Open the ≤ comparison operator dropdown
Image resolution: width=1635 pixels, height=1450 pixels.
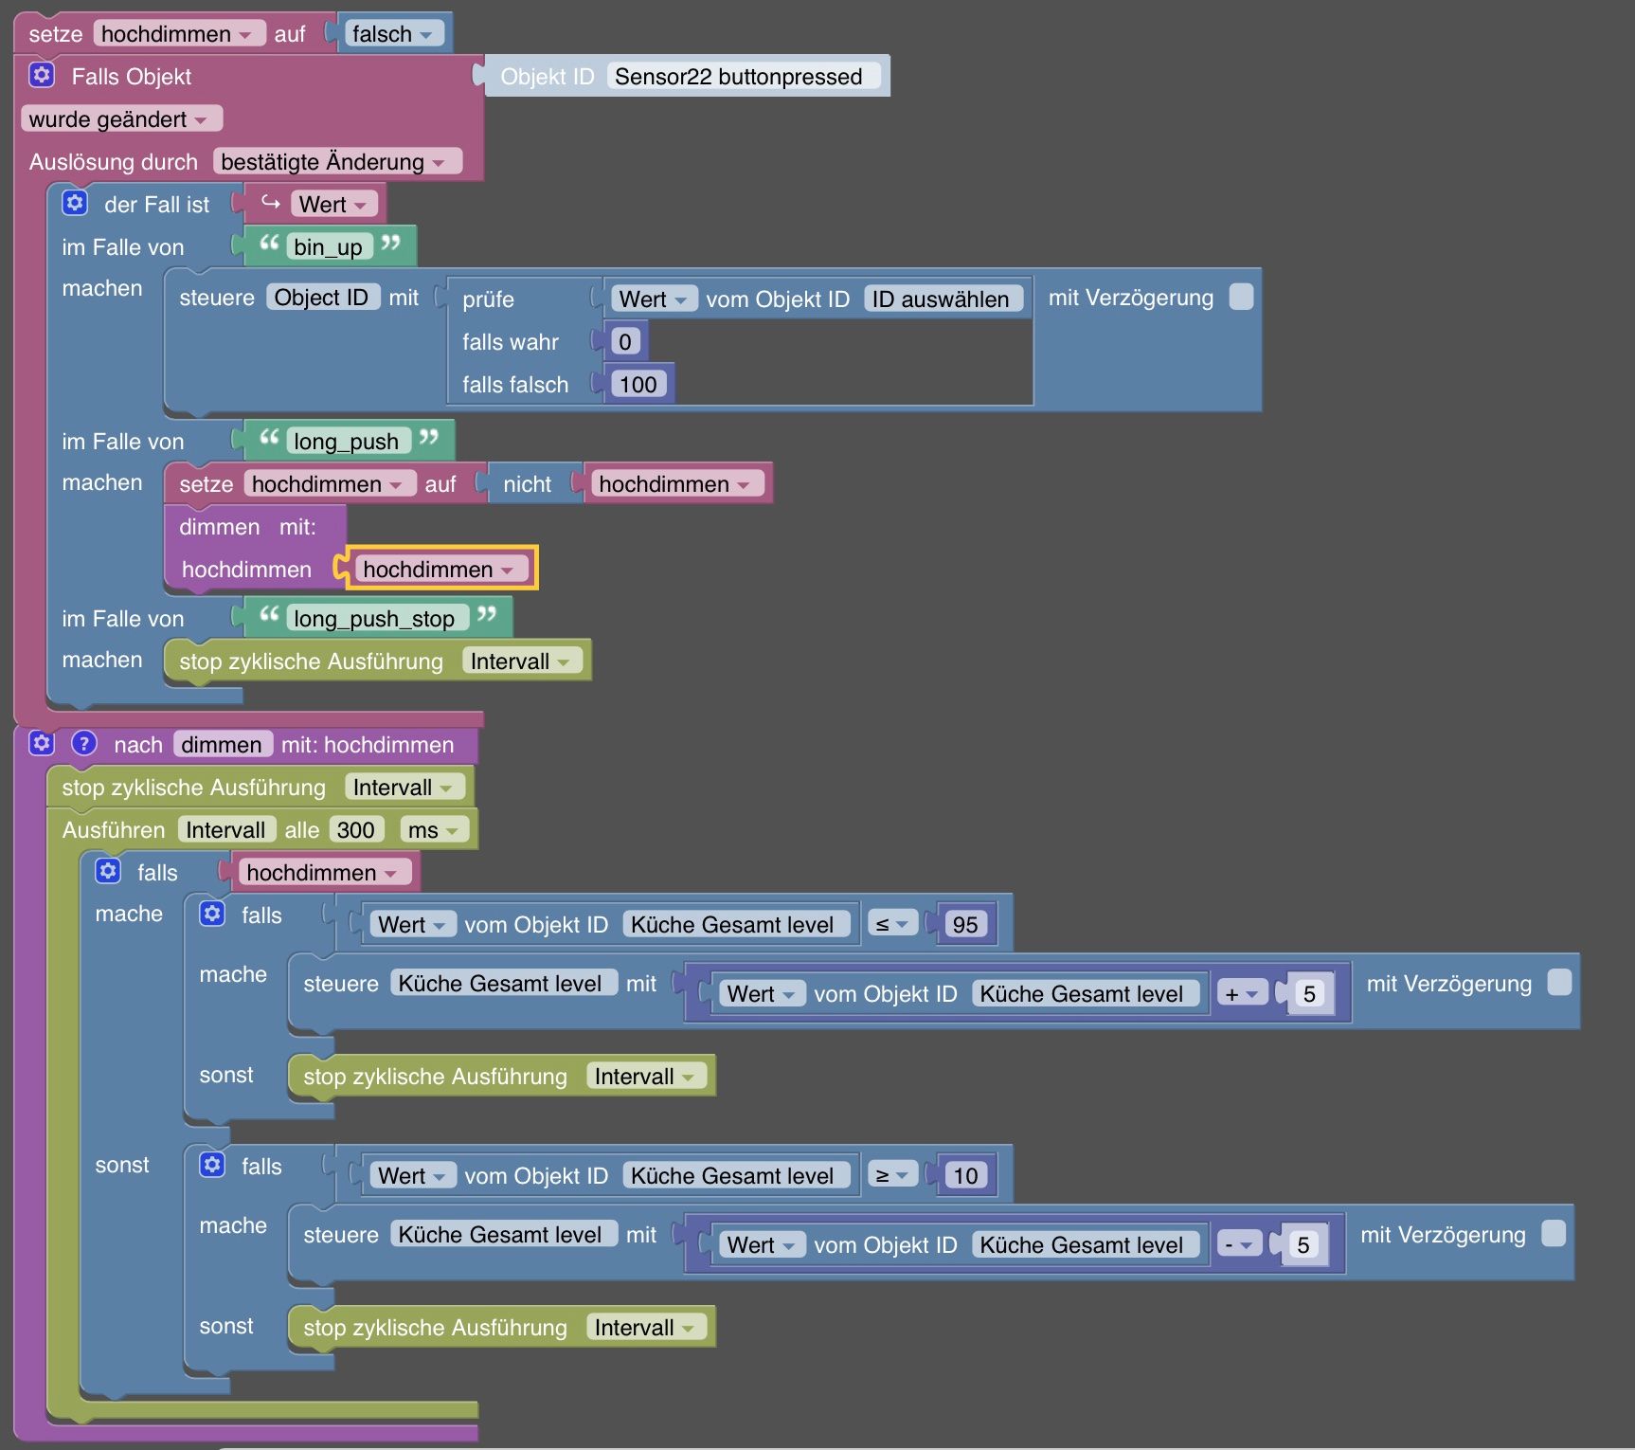(x=892, y=924)
